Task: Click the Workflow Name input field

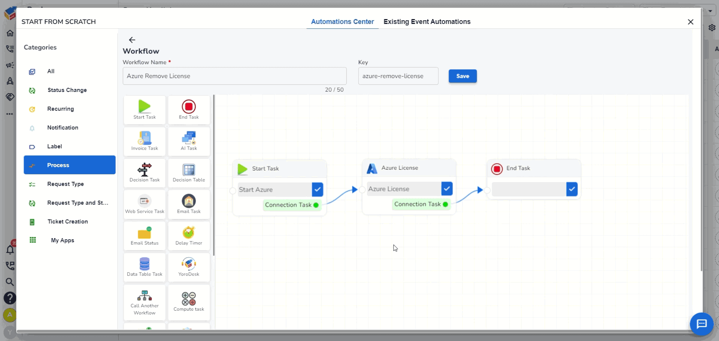Action: (234, 76)
